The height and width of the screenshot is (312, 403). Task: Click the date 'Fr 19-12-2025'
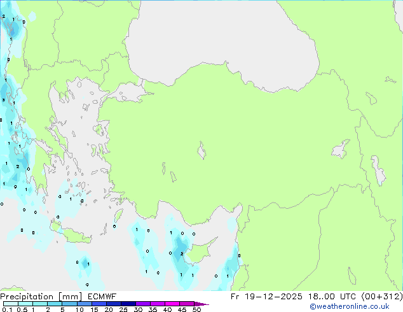coord(266,297)
